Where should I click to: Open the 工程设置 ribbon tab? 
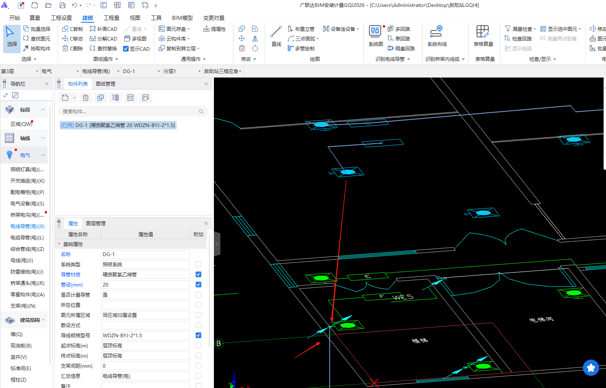pyautogui.click(x=61, y=18)
